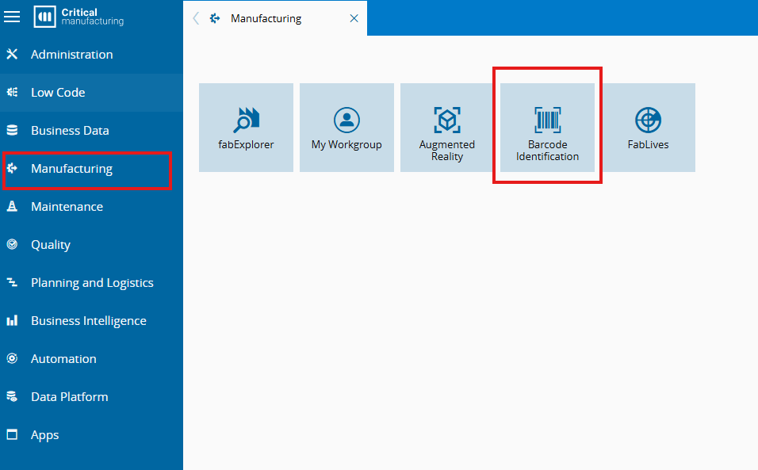This screenshot has height=470, width=758.
Task: Click the Maintenance cone icon
Action: 12,206
